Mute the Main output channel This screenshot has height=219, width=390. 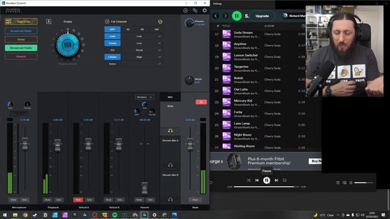pyautogui.click(x=195, y=200)
